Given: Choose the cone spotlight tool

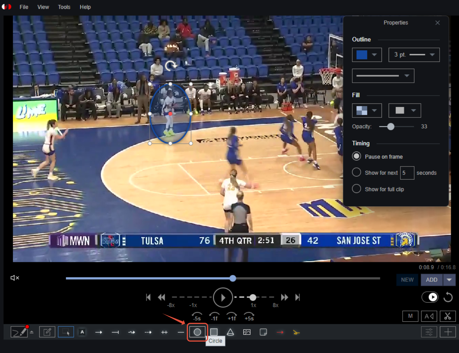Looking at the screenshot, I should click(230, 332).
